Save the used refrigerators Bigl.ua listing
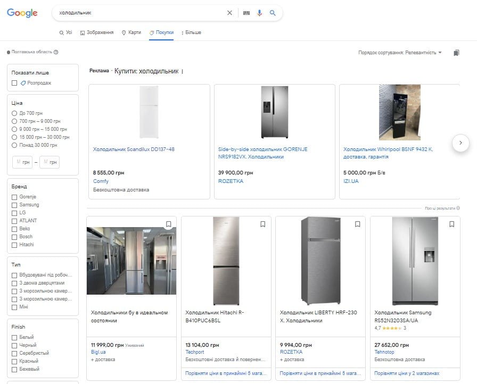477x384 pixels. pos(169,224)
